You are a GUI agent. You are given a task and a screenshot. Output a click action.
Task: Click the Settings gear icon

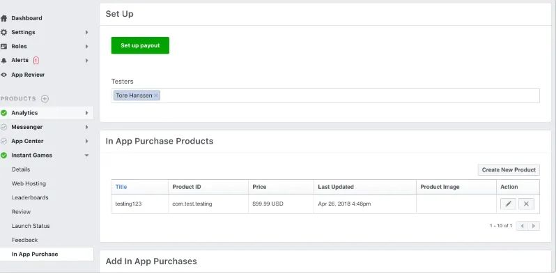tap(4, 32)
